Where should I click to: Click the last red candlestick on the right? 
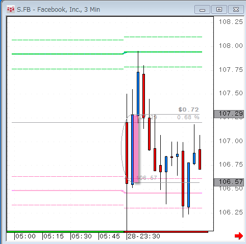(200, 159)
